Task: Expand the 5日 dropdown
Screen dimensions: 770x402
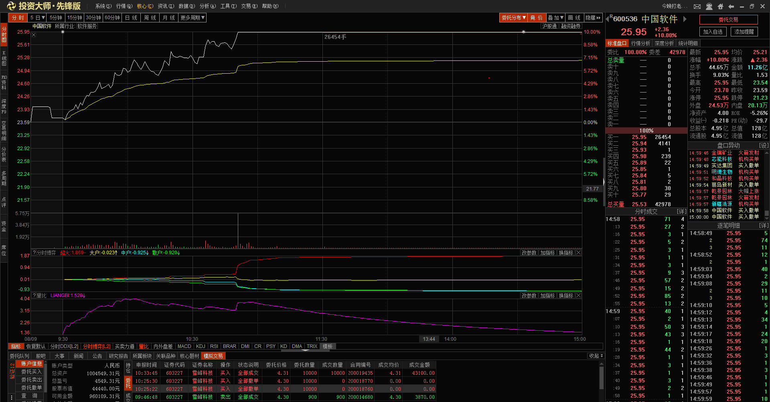Action: 38,18
